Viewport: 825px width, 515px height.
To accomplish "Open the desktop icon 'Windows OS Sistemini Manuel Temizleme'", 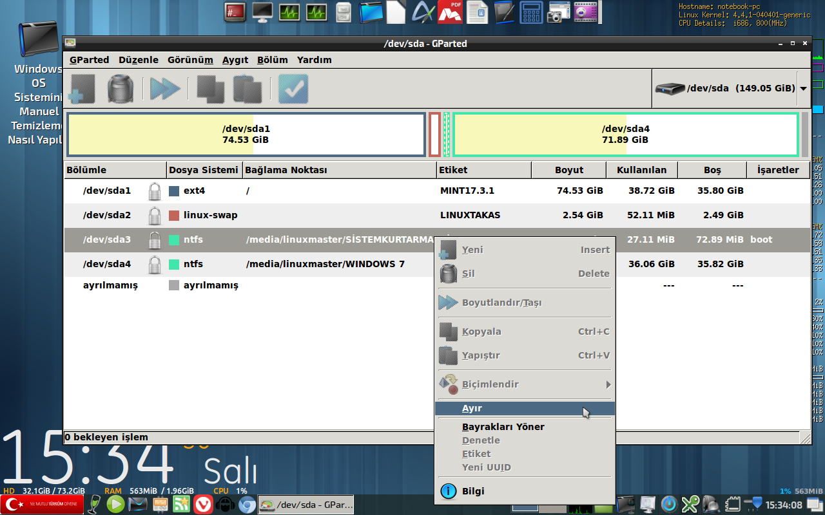I will tap(39, 83).
